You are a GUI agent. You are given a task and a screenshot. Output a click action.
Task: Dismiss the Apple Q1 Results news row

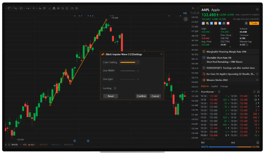[257, 74]
